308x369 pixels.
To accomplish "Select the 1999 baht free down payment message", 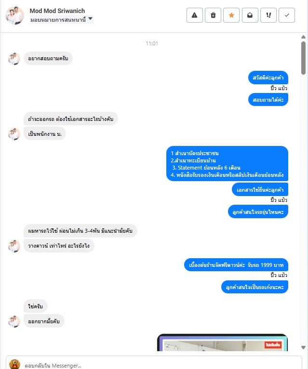I will [x=236, y=265].
